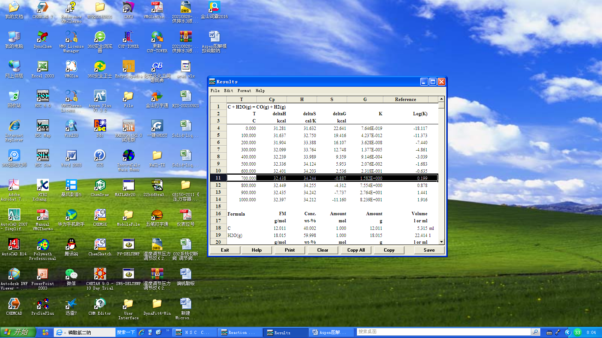
Task: Click the Copy button
Action: (x=389, y=250)
